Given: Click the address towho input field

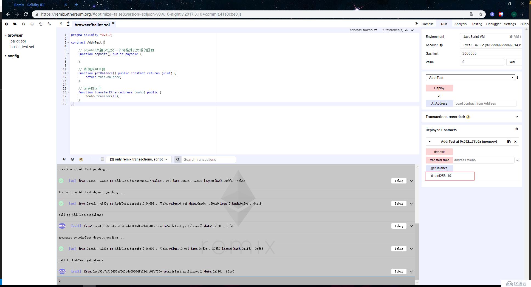Looking at the screenshot, I should point(484,160).
